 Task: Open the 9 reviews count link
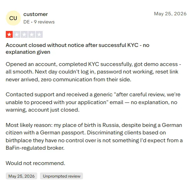[x=44, y=22]
